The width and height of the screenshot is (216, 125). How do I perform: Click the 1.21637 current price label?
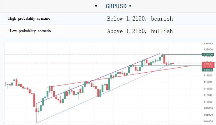point(208,64)
